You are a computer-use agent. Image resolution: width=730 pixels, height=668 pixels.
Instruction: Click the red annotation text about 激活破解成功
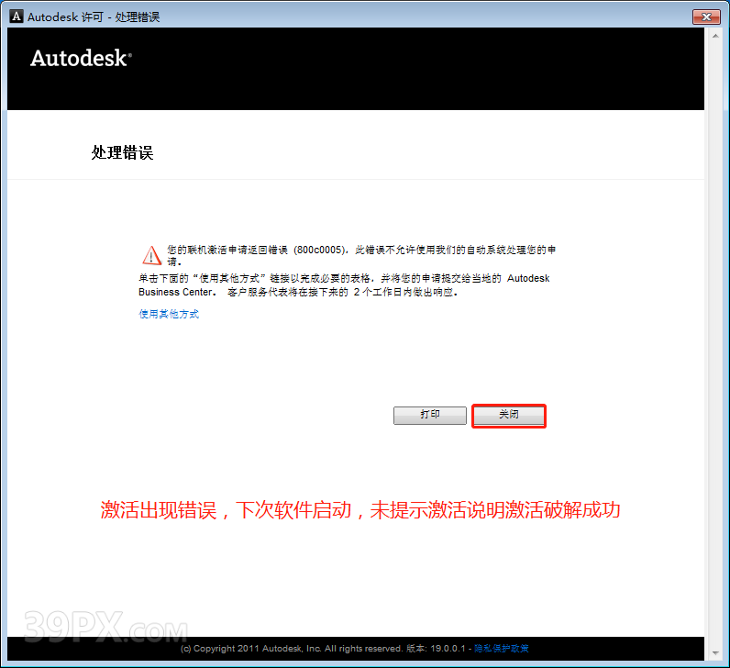[359, 510]
